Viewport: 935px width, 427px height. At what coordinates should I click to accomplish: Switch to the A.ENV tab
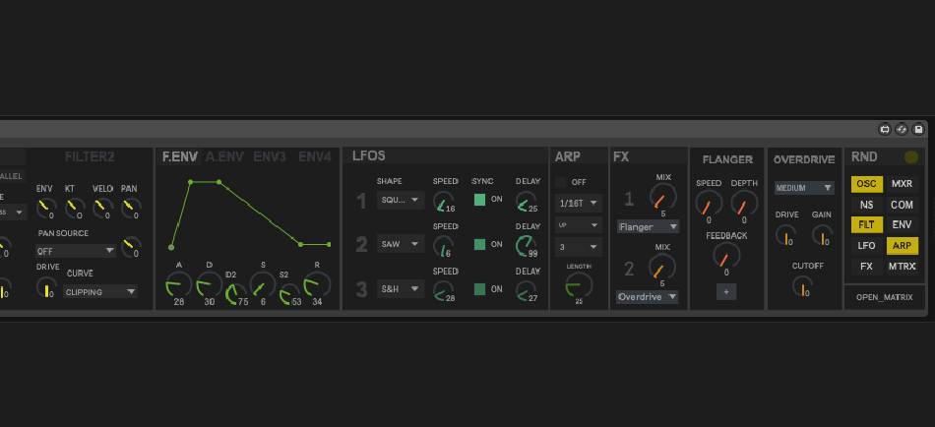[x=224, y=156]
